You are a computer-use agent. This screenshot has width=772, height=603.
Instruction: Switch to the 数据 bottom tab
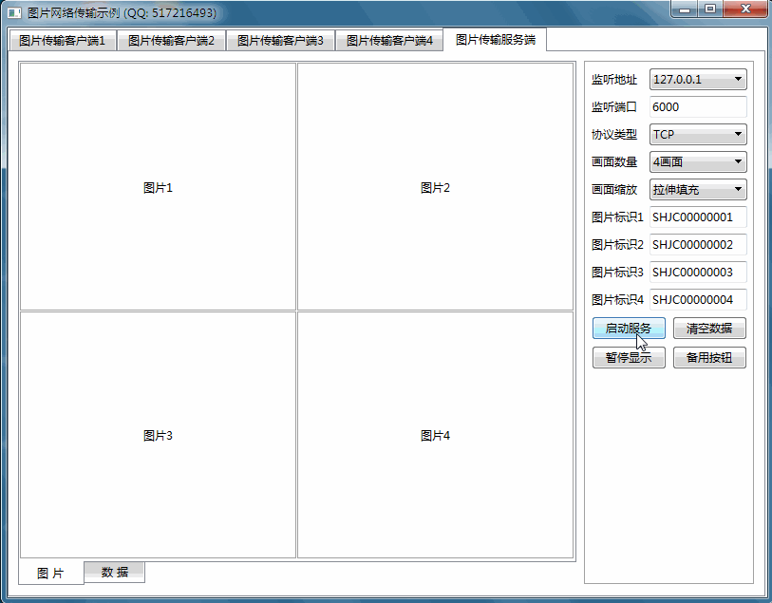[115, 572]
